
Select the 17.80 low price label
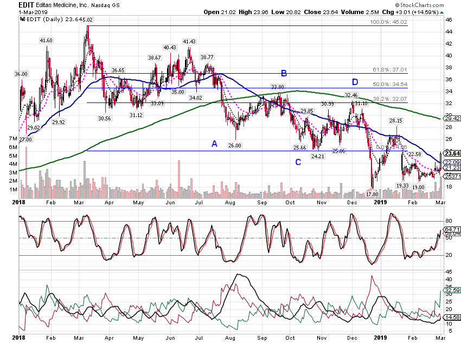[x=372, y=194]
